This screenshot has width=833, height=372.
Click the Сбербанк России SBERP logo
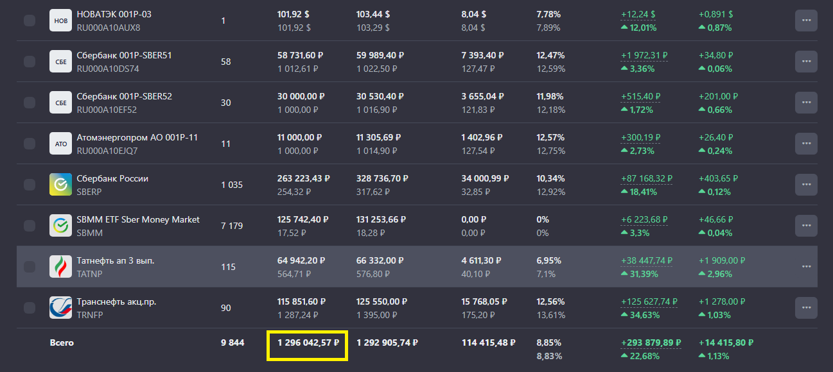(61, 185)
